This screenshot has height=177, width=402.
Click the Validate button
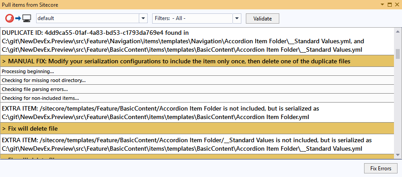tap(262, 18)
